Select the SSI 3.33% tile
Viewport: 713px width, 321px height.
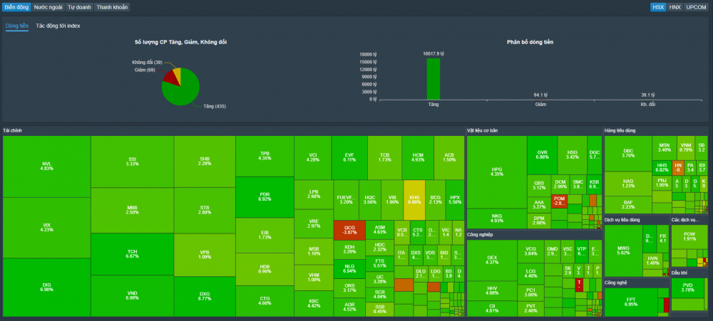[x=133, y=161]
